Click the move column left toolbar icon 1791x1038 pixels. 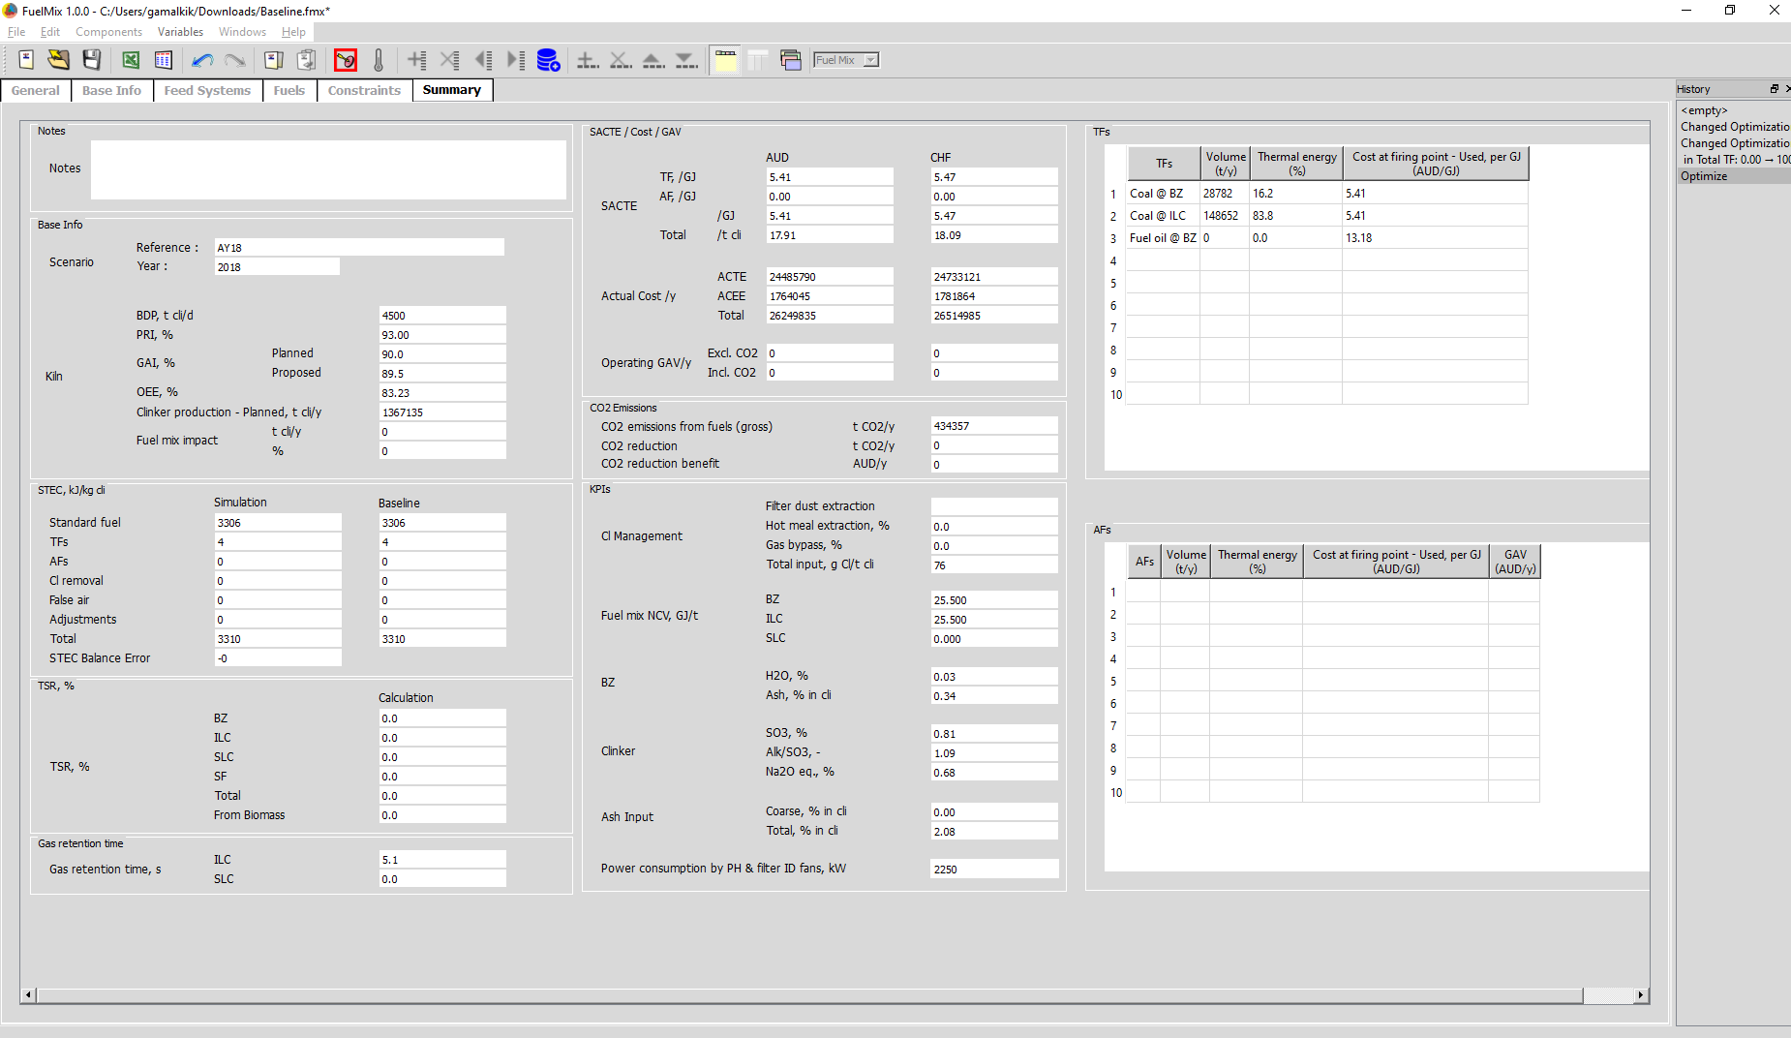click(483, 60)
